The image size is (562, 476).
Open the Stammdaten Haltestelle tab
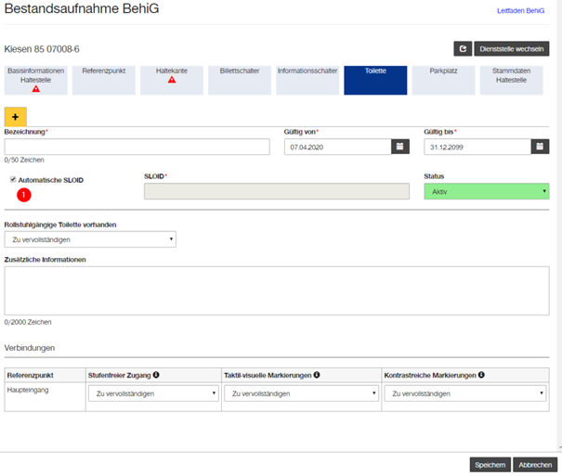(x=512, y=80)
